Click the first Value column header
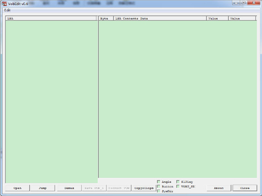262x196 pixels. coord(217,18)
